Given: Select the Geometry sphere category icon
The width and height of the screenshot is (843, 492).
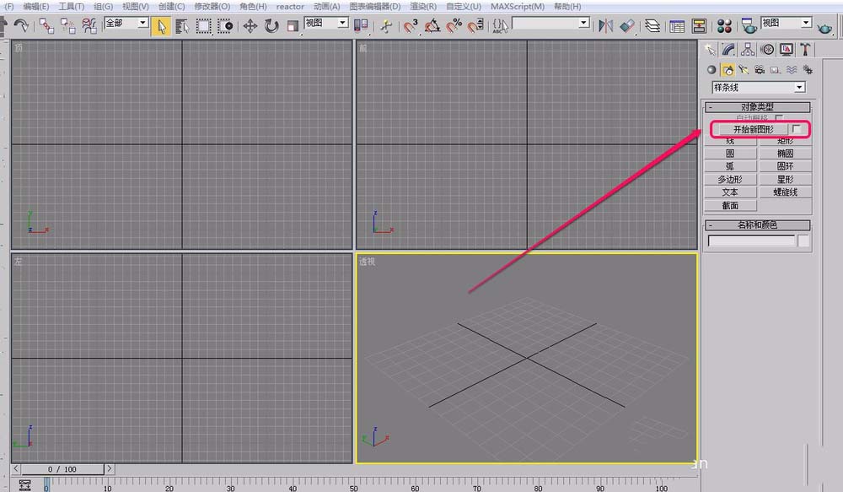Looking at the screenshot, I should [711, 70].
